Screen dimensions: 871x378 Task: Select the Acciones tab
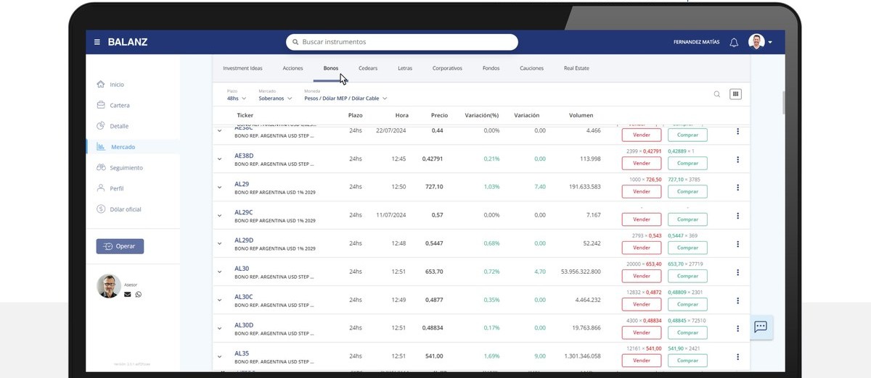[293, 68]
